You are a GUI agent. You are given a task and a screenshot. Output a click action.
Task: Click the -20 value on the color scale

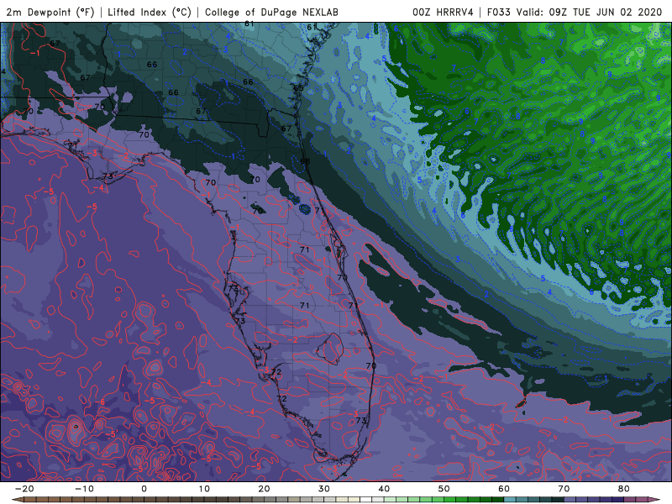click(24, 489)
